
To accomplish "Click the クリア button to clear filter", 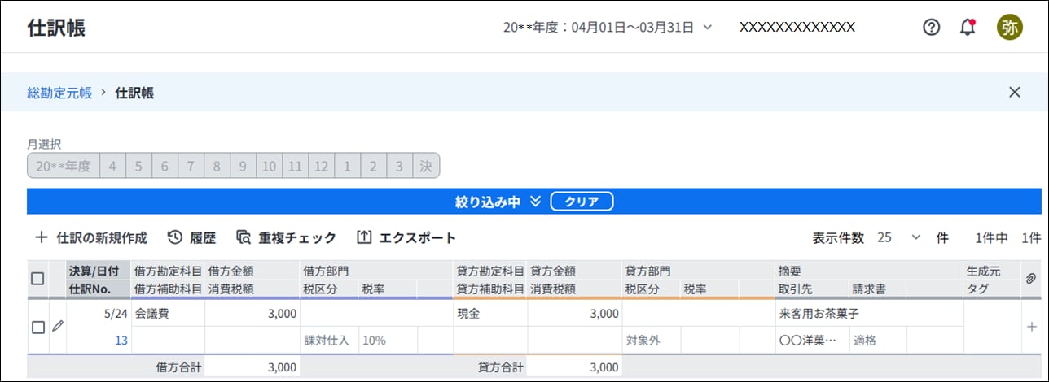I will 582,202.
